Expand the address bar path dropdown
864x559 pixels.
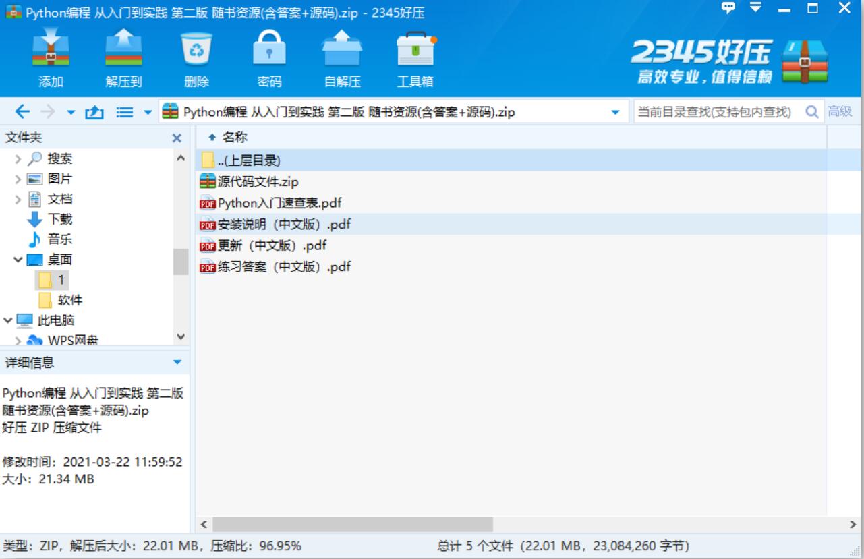click(614, 113)
